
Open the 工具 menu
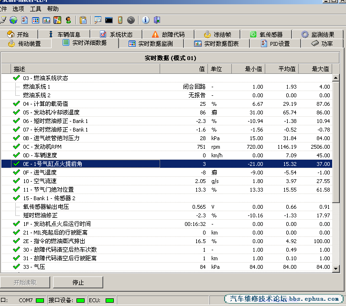pos(35,9)
